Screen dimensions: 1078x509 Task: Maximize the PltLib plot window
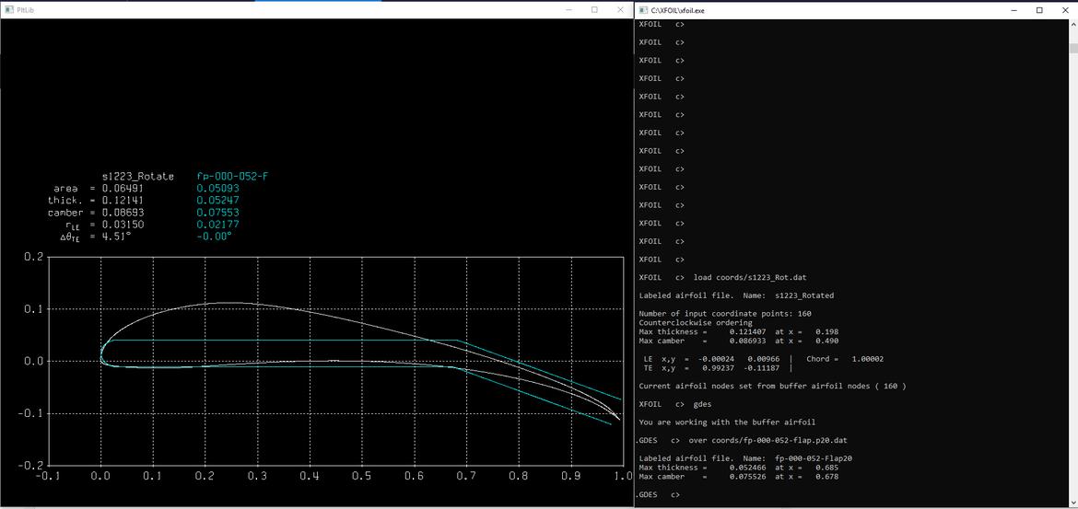point(594,9)
